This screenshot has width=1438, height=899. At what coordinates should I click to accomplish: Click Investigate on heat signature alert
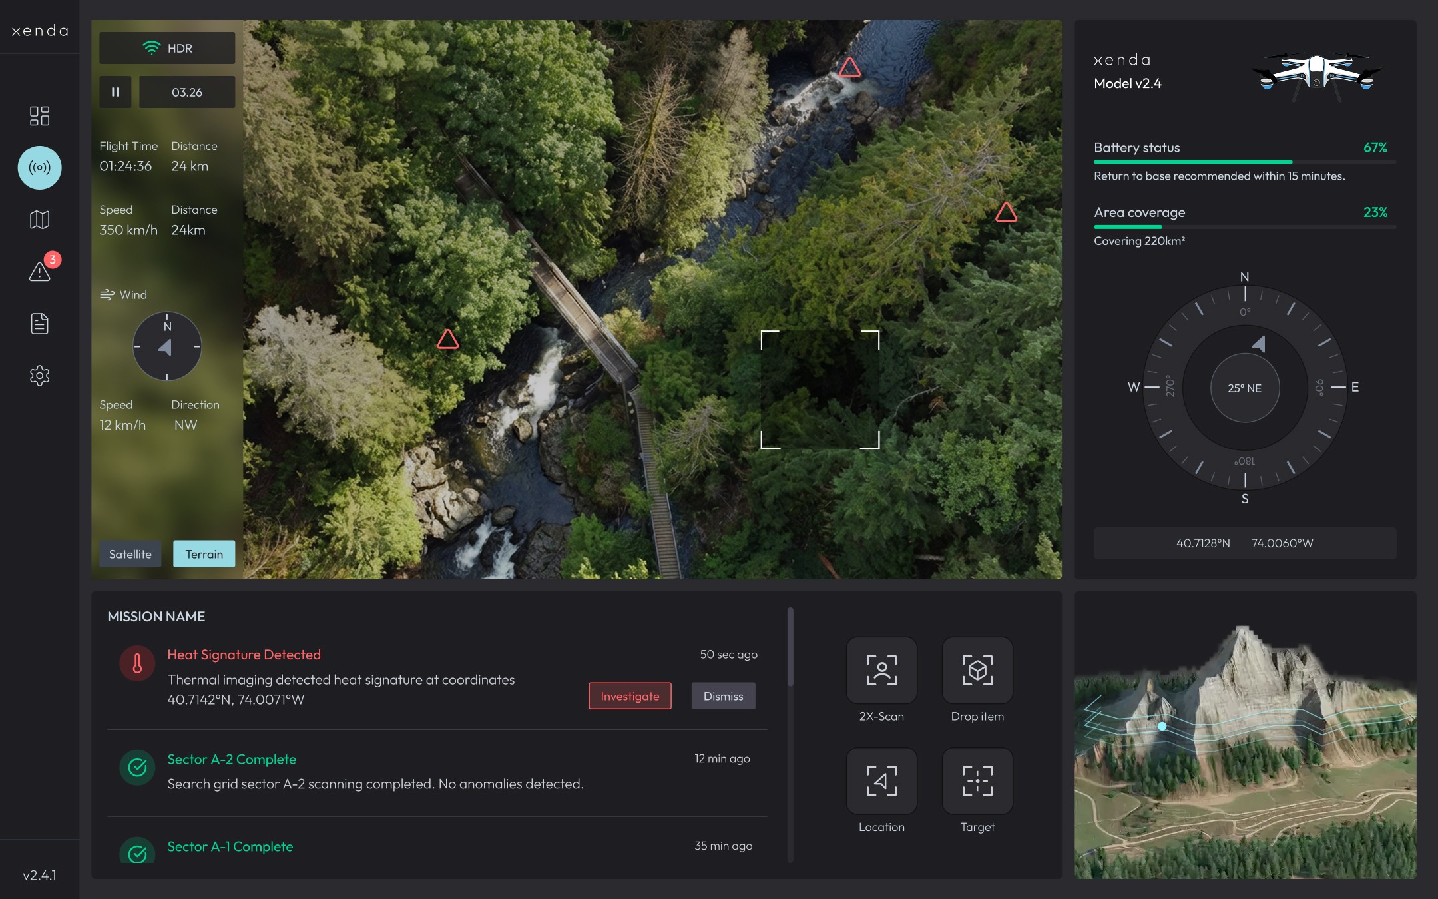(630, 696)
